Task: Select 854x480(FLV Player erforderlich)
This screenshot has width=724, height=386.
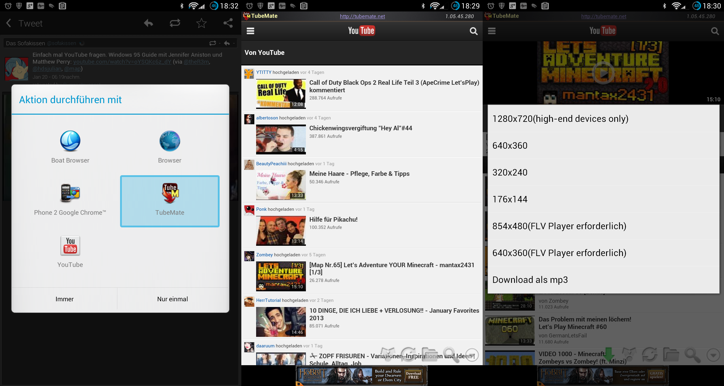Action: (x=603, y=226)
